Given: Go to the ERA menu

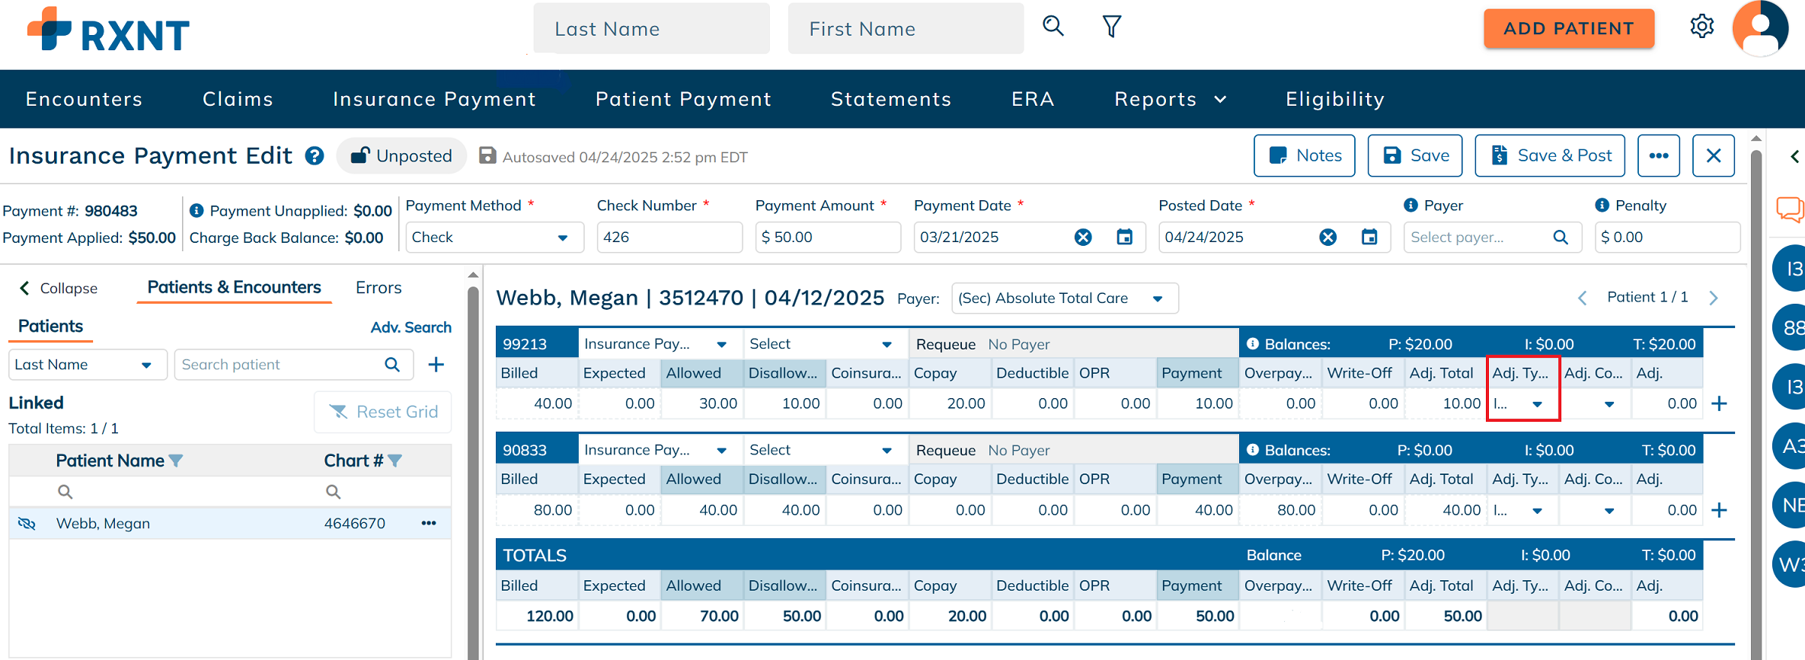Looking at the screenshot, I should [1032, 99].
